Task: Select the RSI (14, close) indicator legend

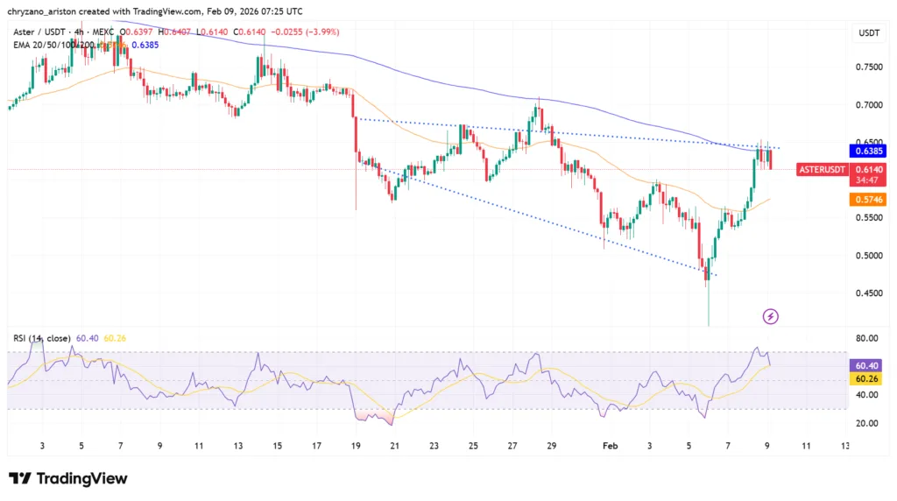Action: tap(43, 338)
